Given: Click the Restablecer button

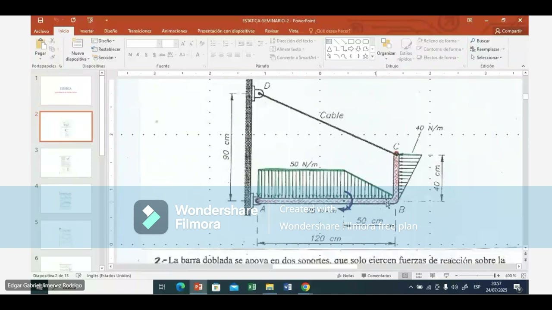Looking at the screenshot, I should click(106, 49).
